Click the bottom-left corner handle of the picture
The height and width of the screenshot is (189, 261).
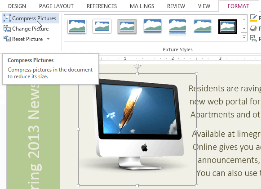[79, 185]
